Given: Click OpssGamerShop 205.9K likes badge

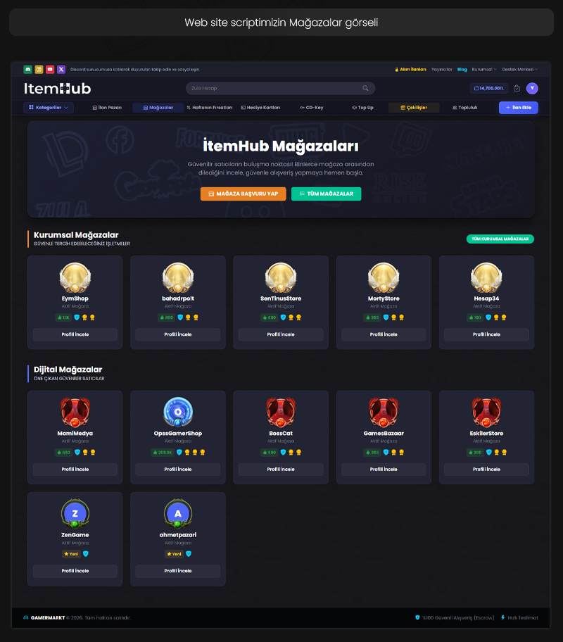Looking at the screenshot, I should [x=163, y=453].
